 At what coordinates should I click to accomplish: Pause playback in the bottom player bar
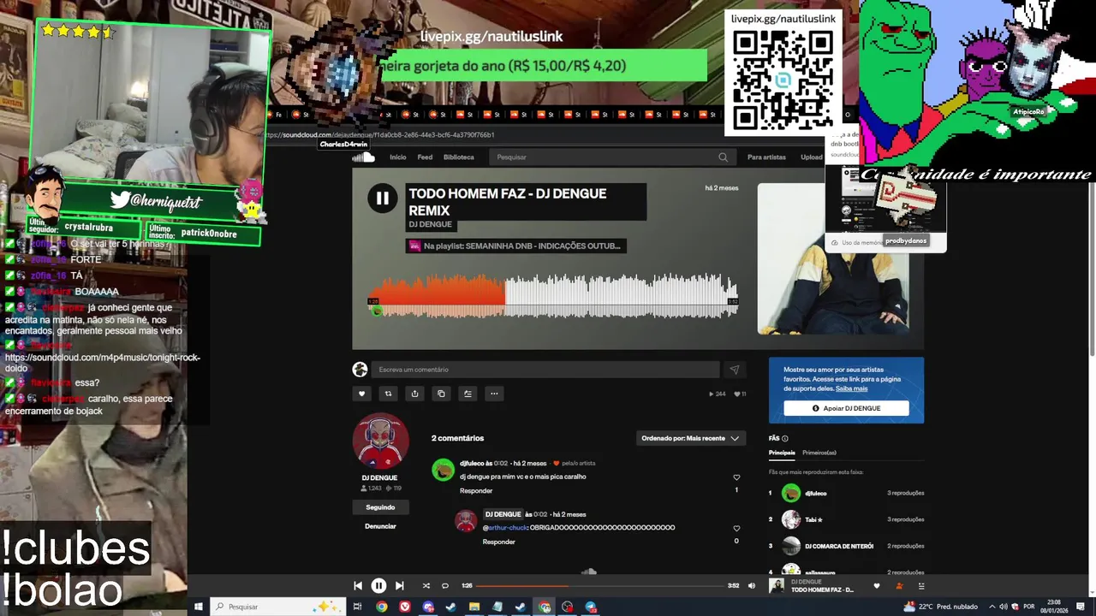pyautogui.click(x=378, y=586)
